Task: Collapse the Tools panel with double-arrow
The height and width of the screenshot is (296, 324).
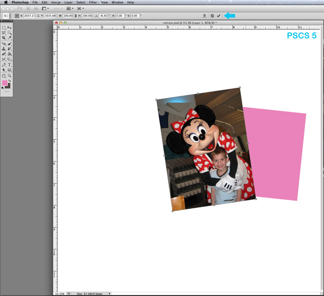Action: tap(11, 21)
